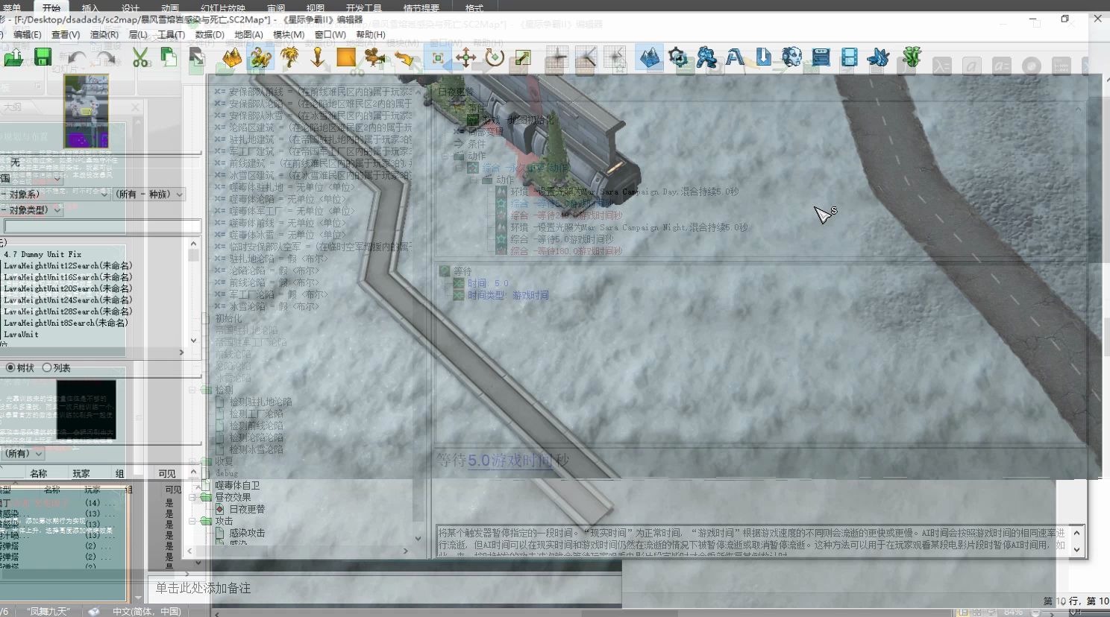Open the 编辑(E) menu
This screenshot has width=1110, height=617.
pos(27,34)
